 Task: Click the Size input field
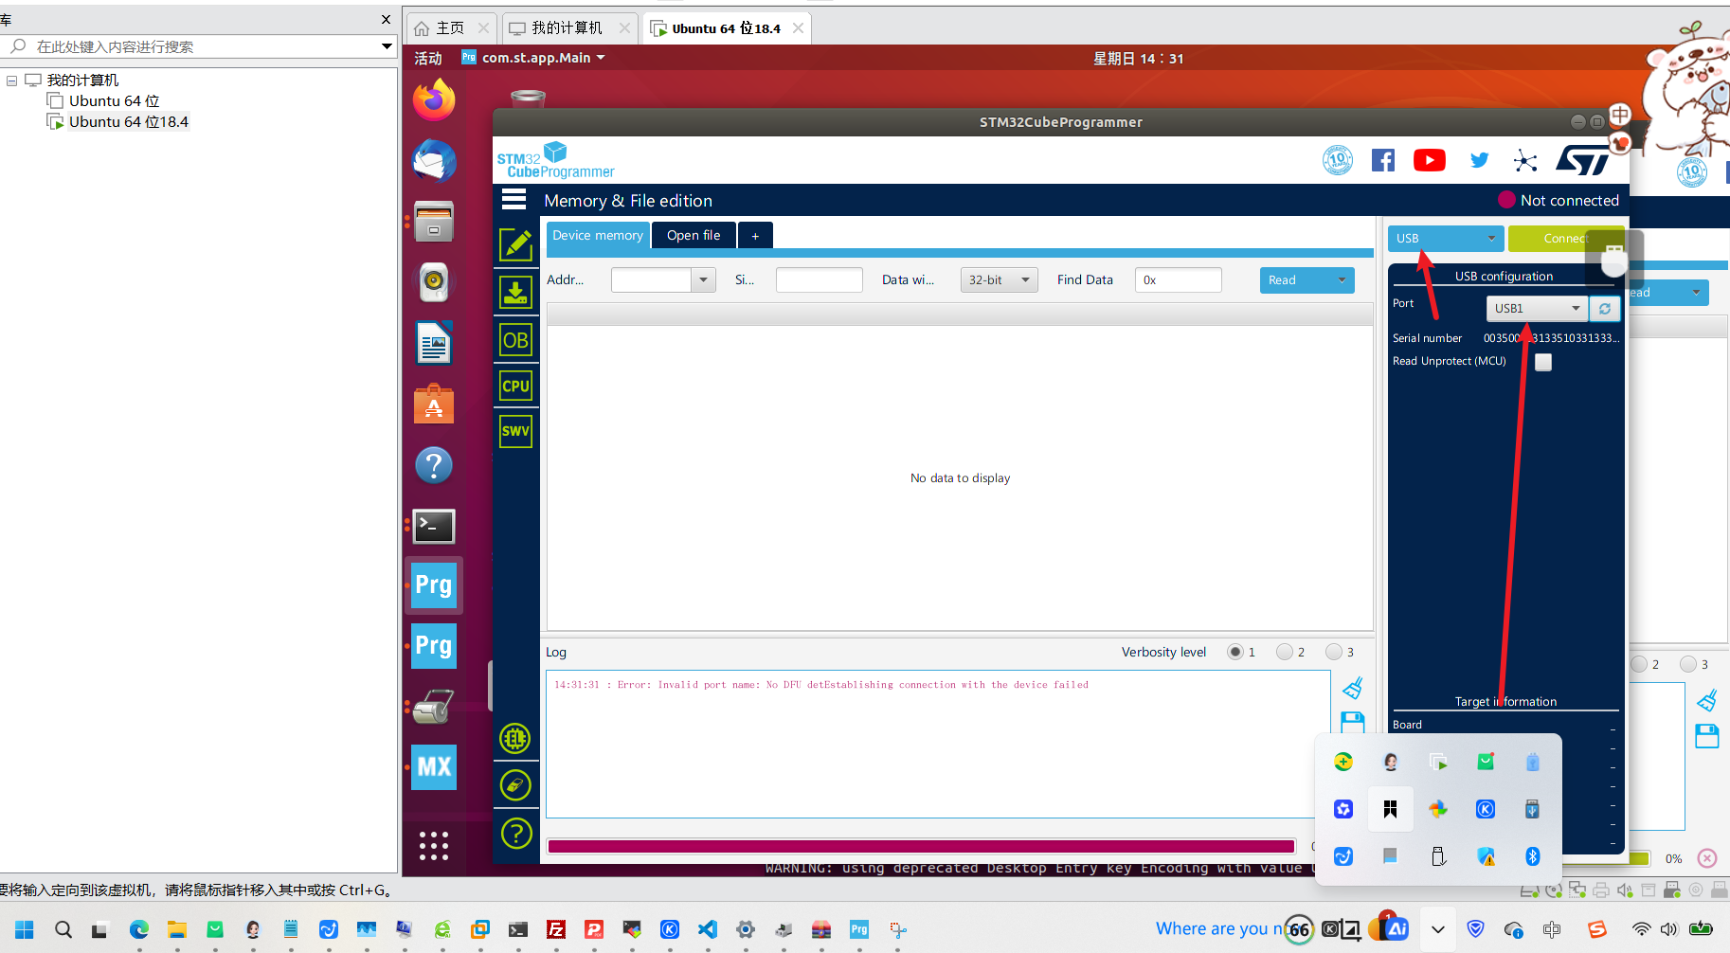pyautogui.click(x=819, y=279)
